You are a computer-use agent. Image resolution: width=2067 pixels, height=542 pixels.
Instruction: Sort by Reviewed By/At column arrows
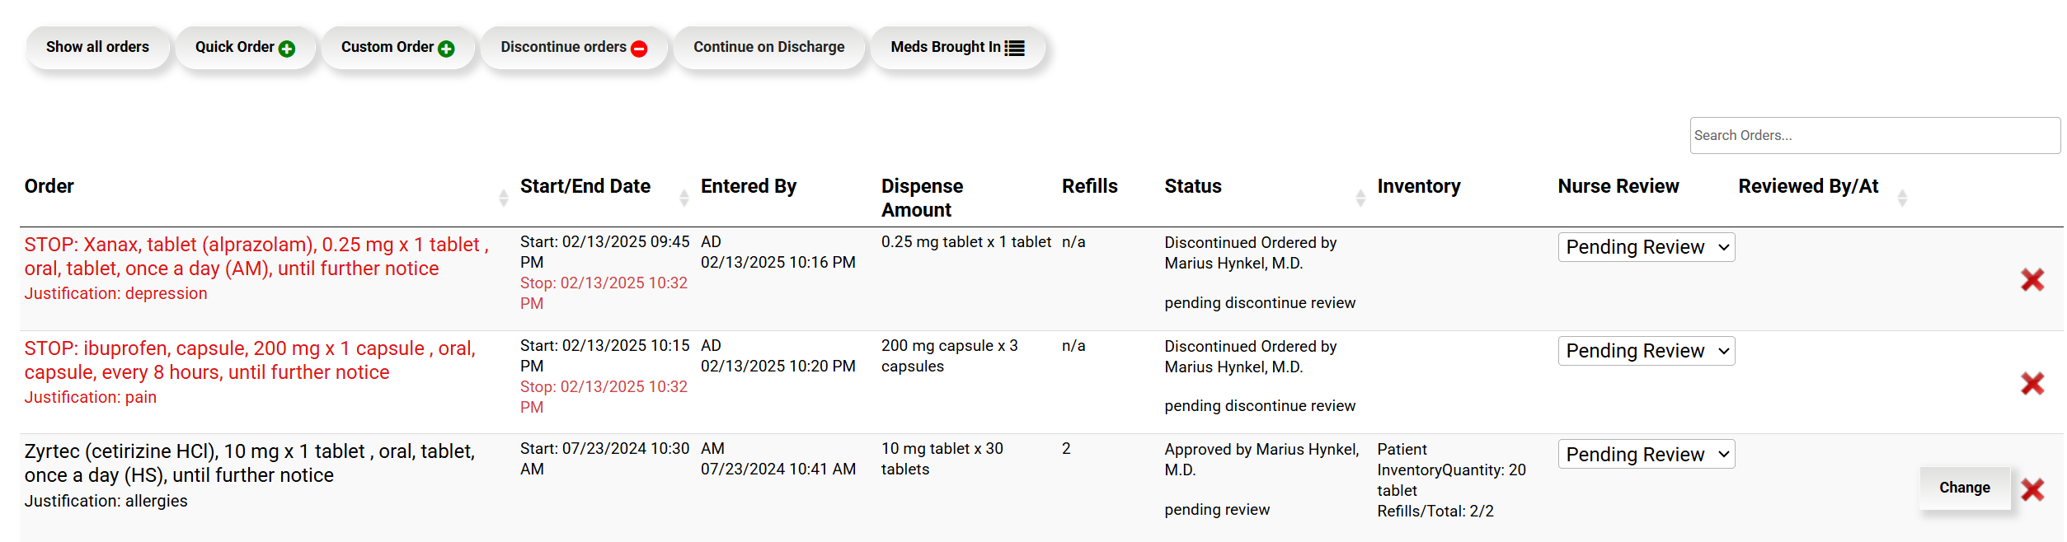pos(1902,198)
